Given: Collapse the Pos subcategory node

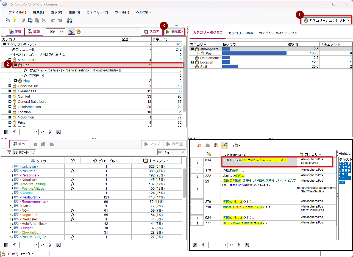Looking at the screenshot, I should click(x=15, y=65).
